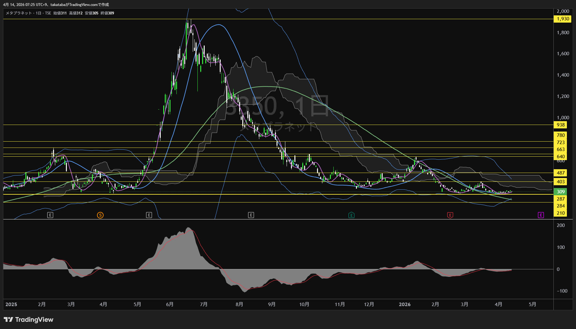Viewport: 576px width, 329px height.
Task: Click the gray E marker near May 2025
Action: 149,215
